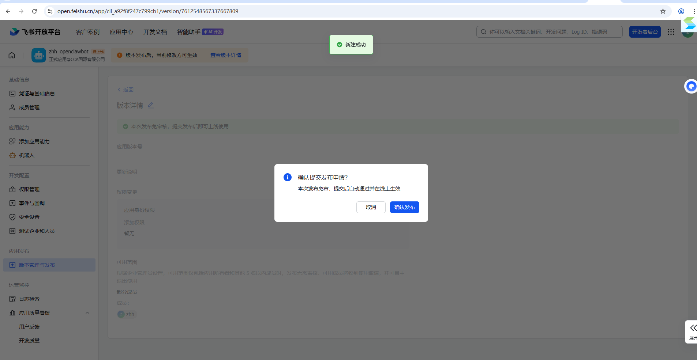Click the 新建成功 toast notification
The height and width of the screenshot is (360, 697).
[x=351, y=45]
